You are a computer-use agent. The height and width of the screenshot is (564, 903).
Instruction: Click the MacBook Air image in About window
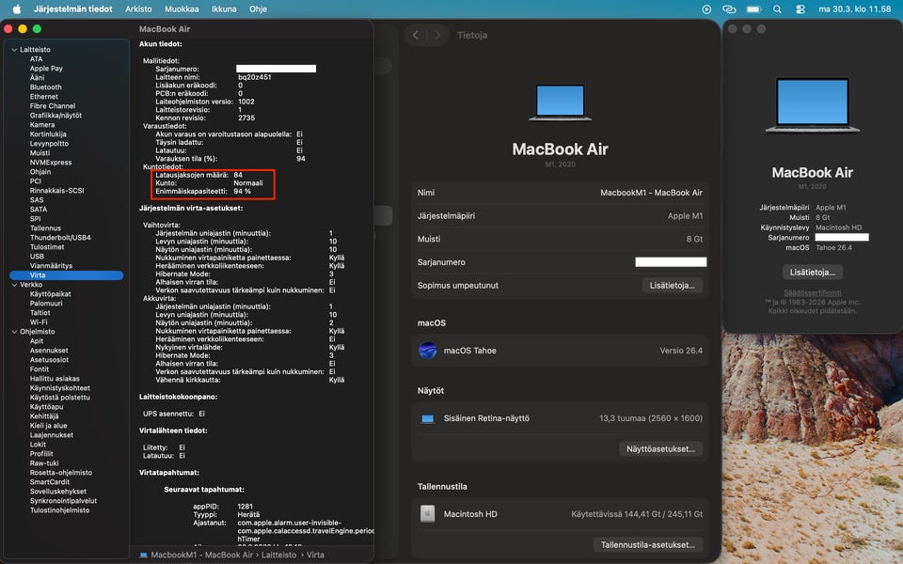(x=812, y=105)
